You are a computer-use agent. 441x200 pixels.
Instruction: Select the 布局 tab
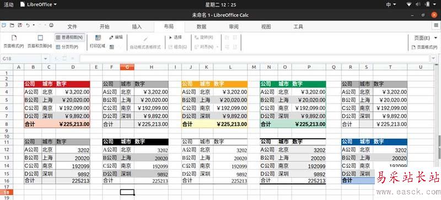[169, 27]
